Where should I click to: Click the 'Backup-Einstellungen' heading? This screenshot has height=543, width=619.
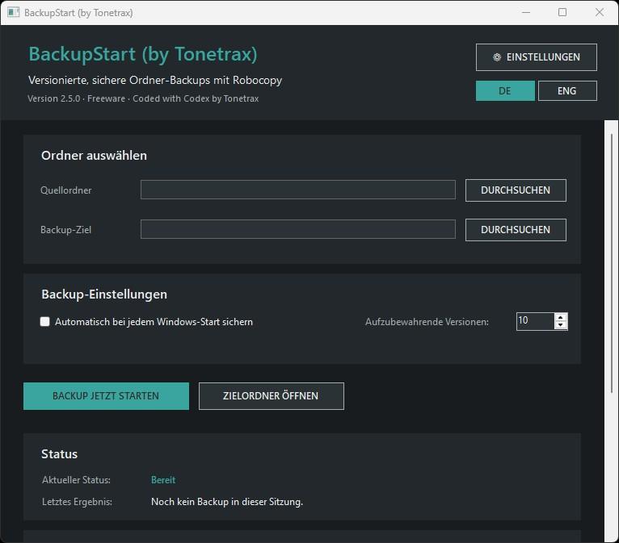(104, 294)
